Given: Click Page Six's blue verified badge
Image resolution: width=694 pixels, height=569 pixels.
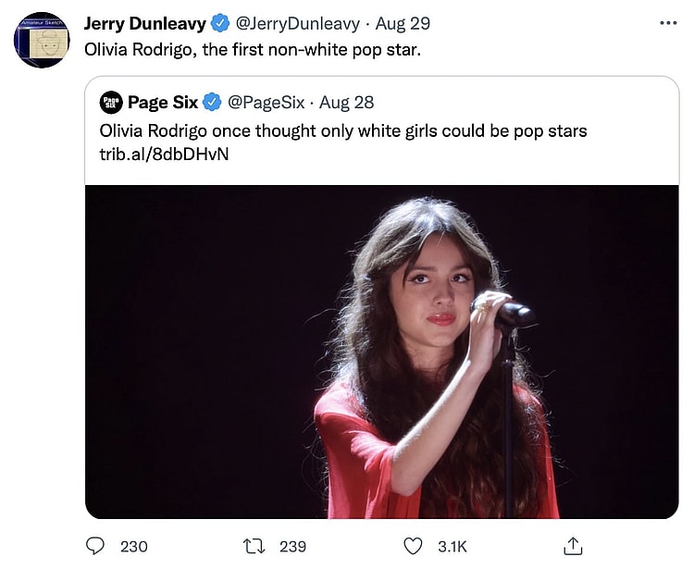Looking at the screenshot, I should click(x=212, y=102).
